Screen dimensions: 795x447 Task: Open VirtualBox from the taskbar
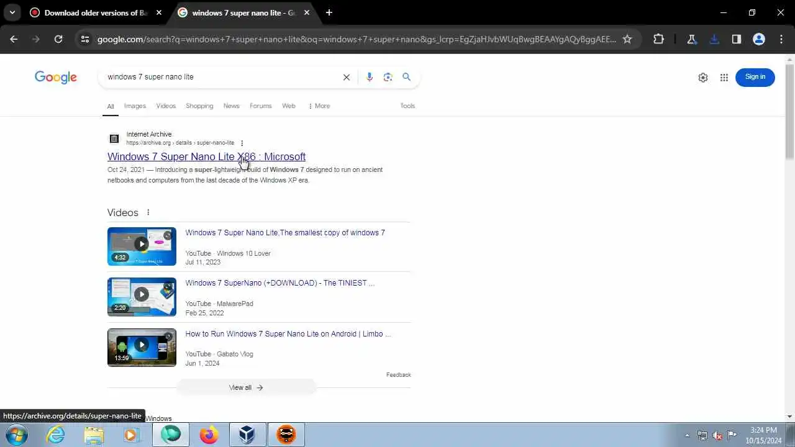tap(247, 435)
